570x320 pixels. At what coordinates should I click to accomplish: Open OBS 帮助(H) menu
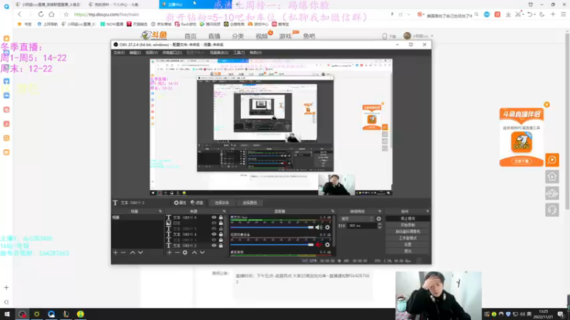click(256, 53)
